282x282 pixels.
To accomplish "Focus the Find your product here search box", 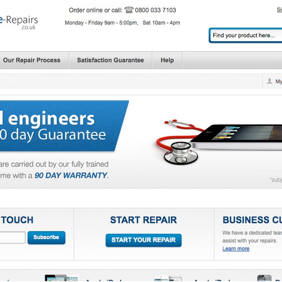I will tap(245, 36).
